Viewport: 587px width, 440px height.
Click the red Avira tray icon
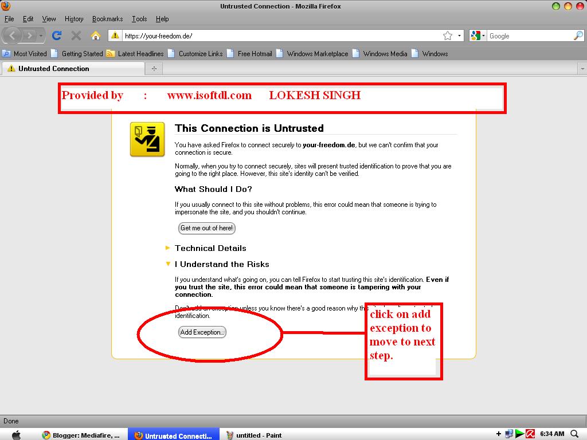point(530,434)
